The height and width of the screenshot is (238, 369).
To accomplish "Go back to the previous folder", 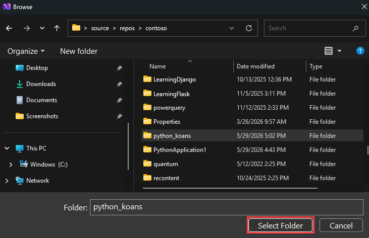I will pos(9,28).
